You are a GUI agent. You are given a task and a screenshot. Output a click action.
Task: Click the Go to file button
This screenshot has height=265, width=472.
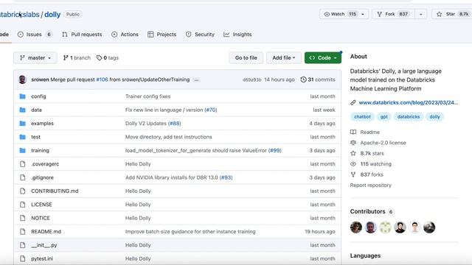(x=246, y=57)
